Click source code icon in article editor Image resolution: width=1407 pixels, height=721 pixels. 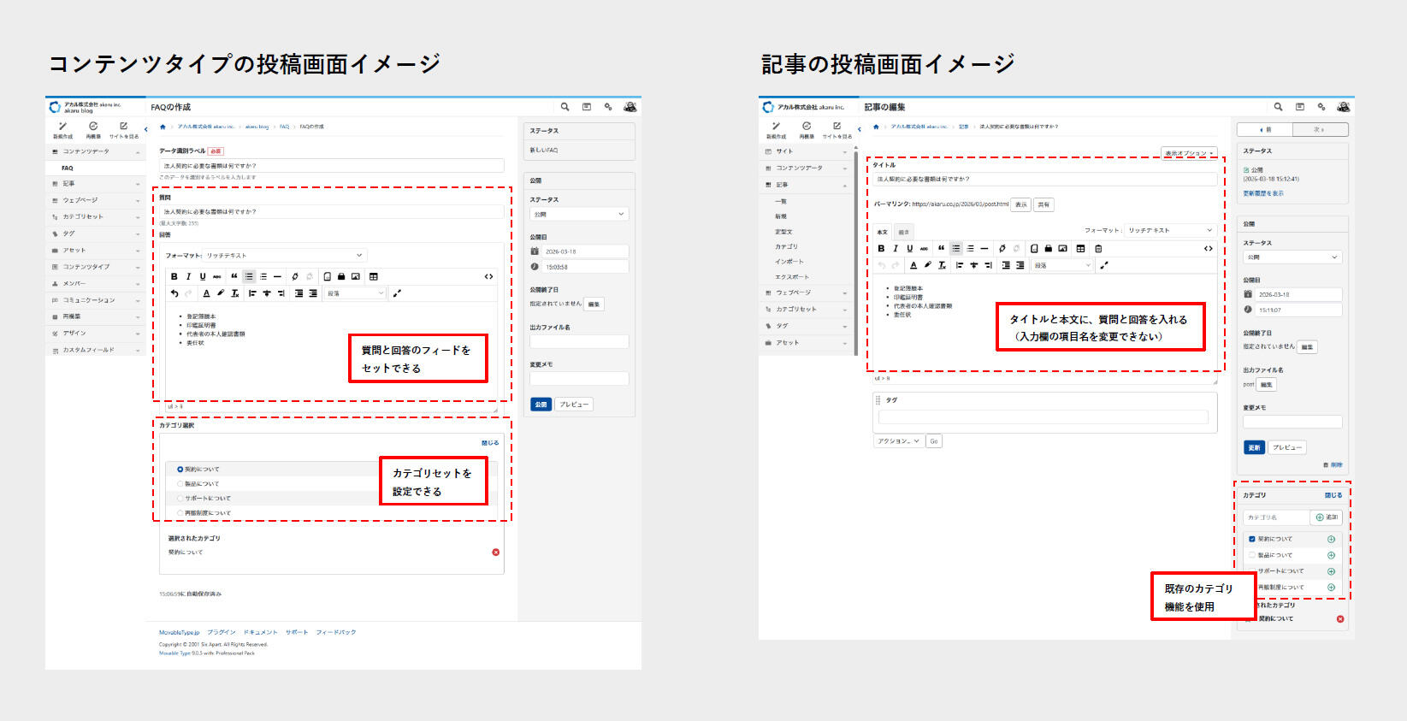pos(1208,249)
